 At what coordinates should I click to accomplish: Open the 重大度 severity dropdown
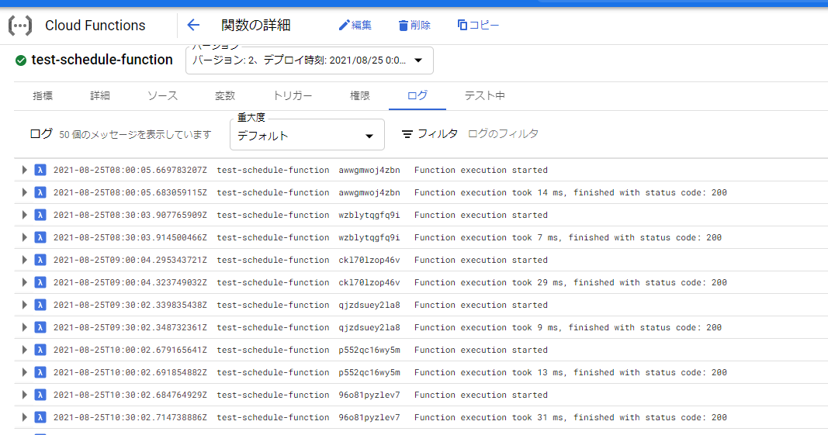tap(307, 135)
